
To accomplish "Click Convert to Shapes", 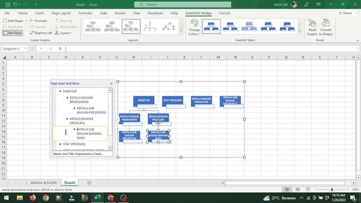I will point(326,28).
